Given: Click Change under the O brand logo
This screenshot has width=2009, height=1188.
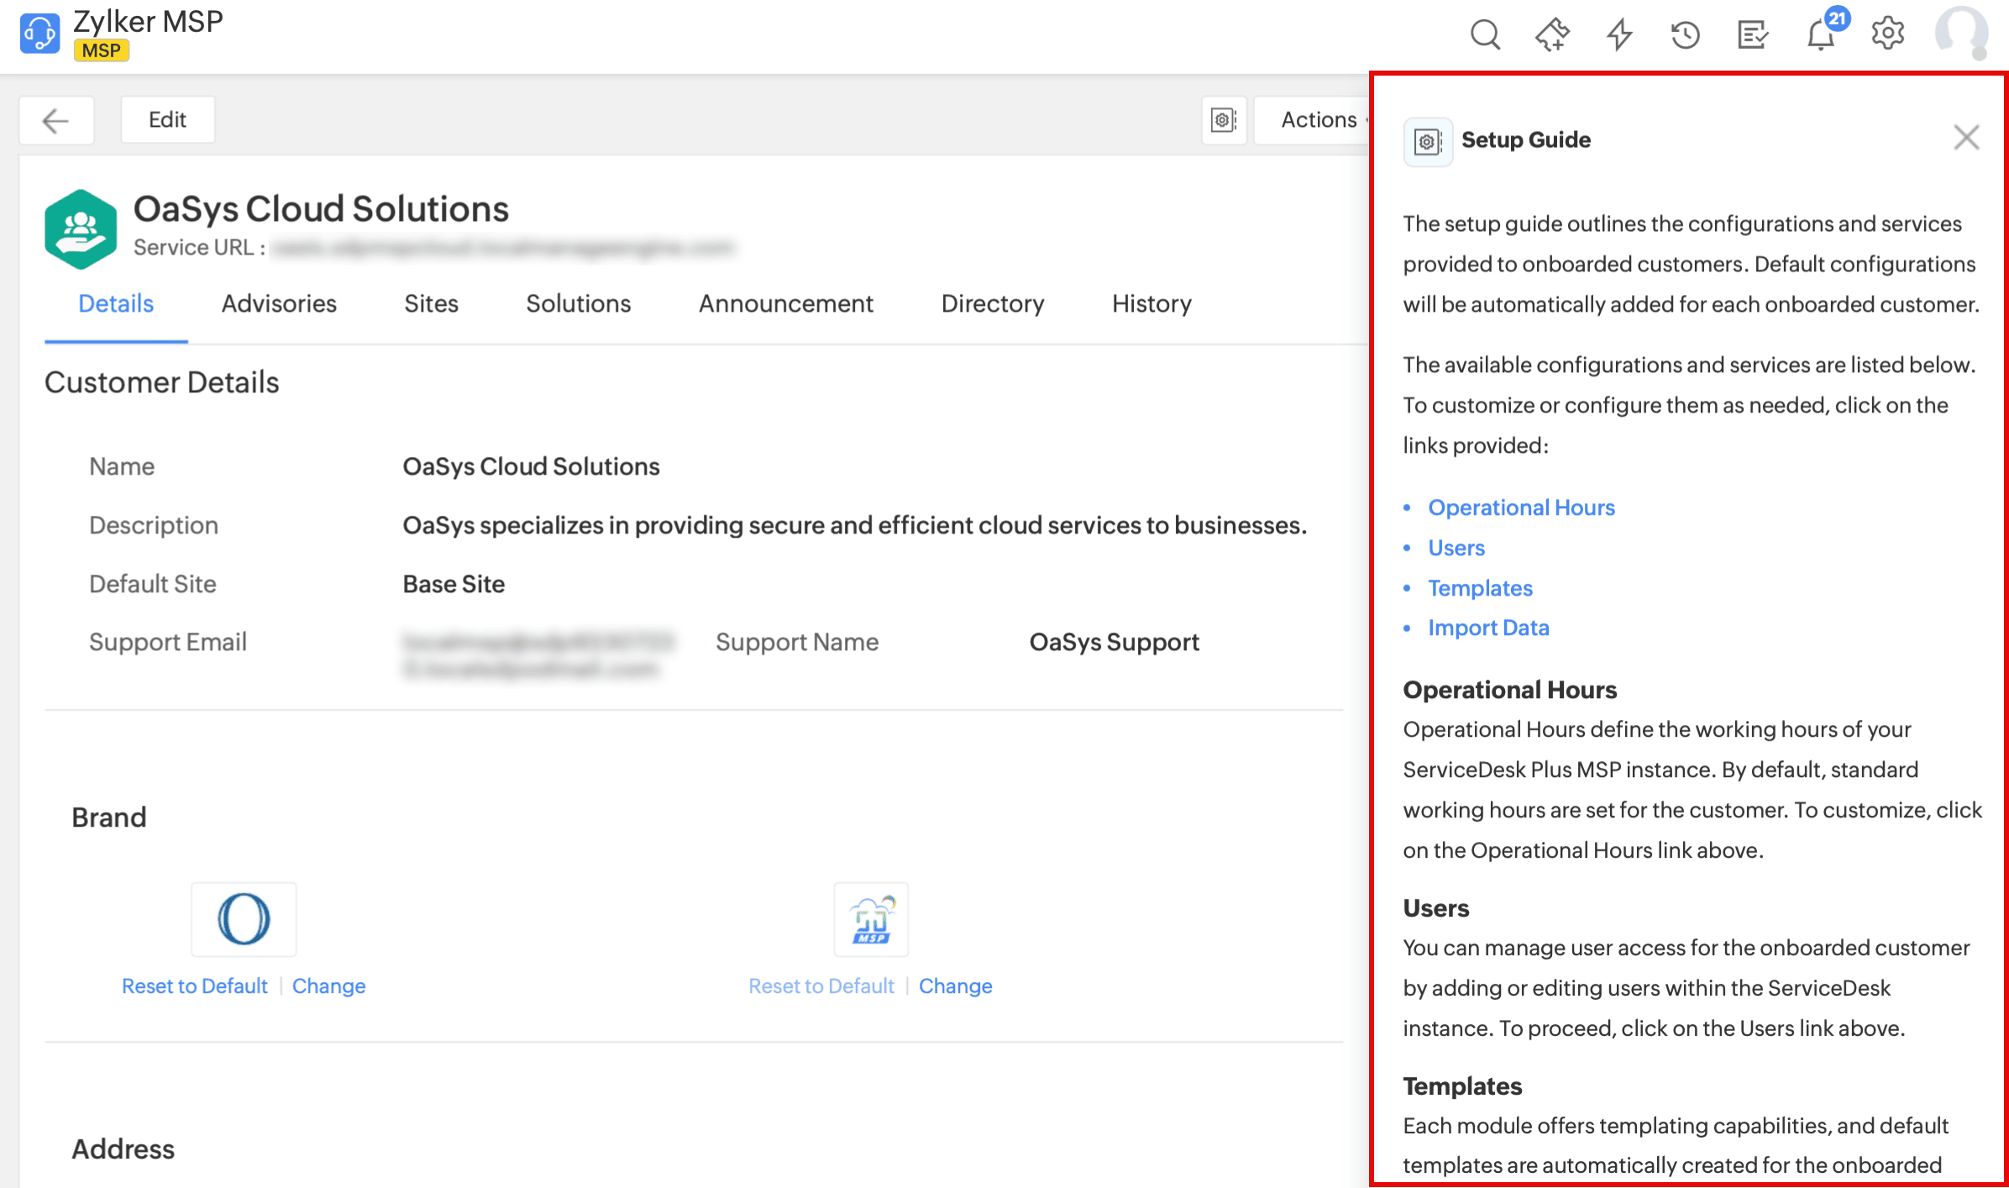Looking at the screenshot, I should point(328,986).
